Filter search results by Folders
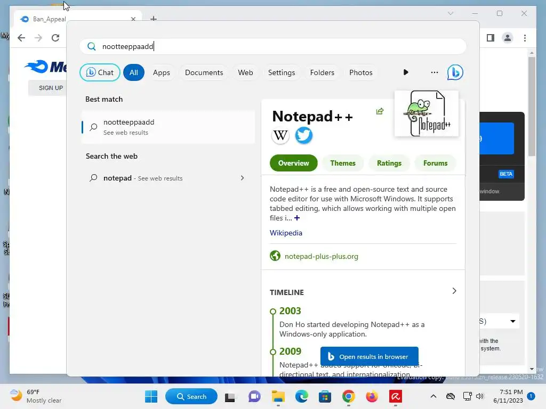 322,72
